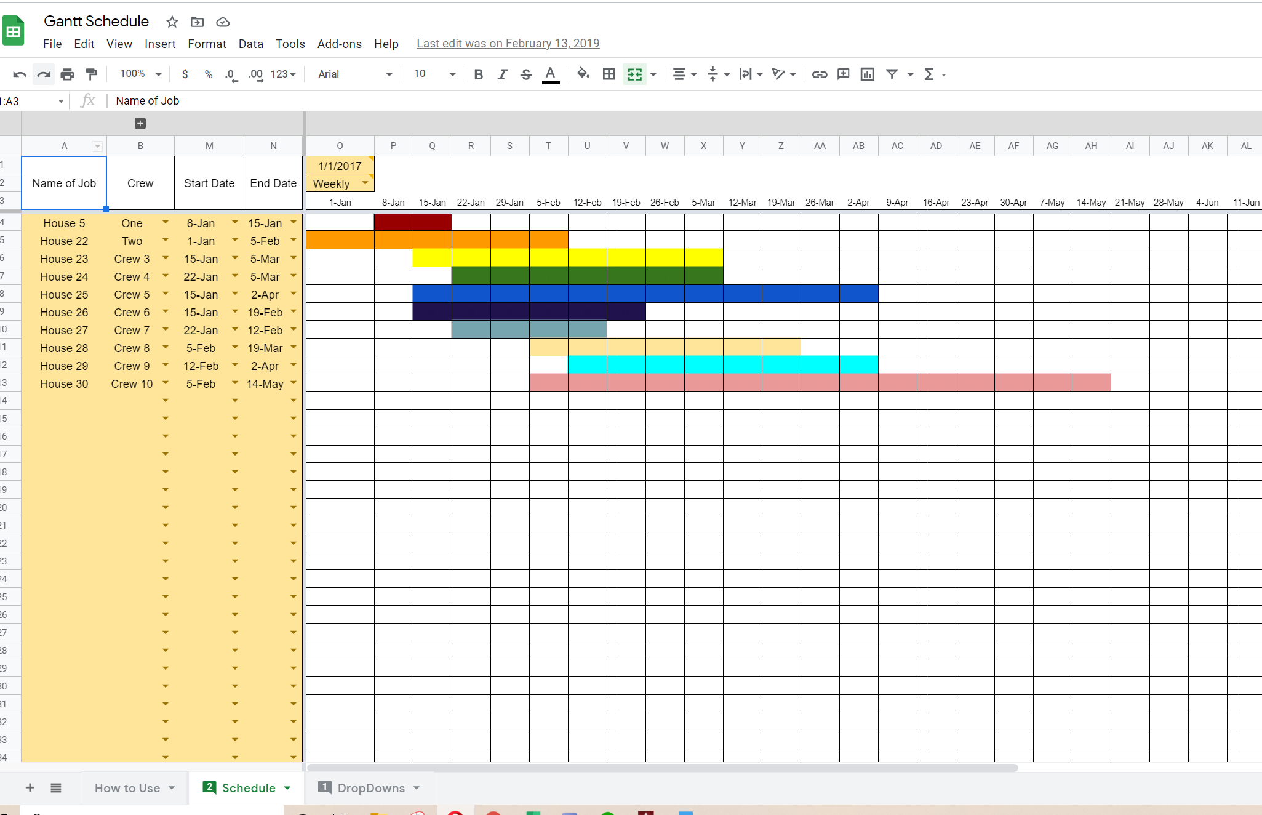Open the zoom 100% dropdown
1262x815 pixels.
pos(141,74)
